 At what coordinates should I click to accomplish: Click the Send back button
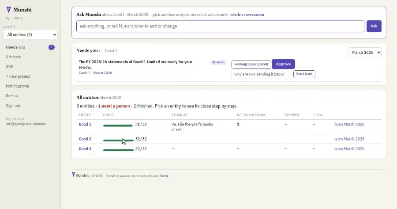pos(304,74)
